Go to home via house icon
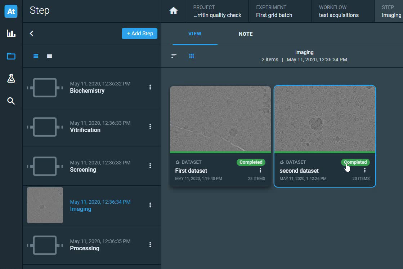 coord(174,11)
